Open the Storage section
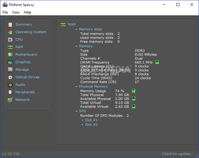199x158 pixels. 22,70
